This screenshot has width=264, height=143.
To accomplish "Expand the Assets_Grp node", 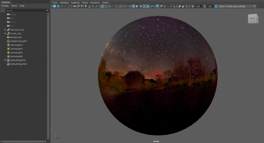I will (5, 33).
